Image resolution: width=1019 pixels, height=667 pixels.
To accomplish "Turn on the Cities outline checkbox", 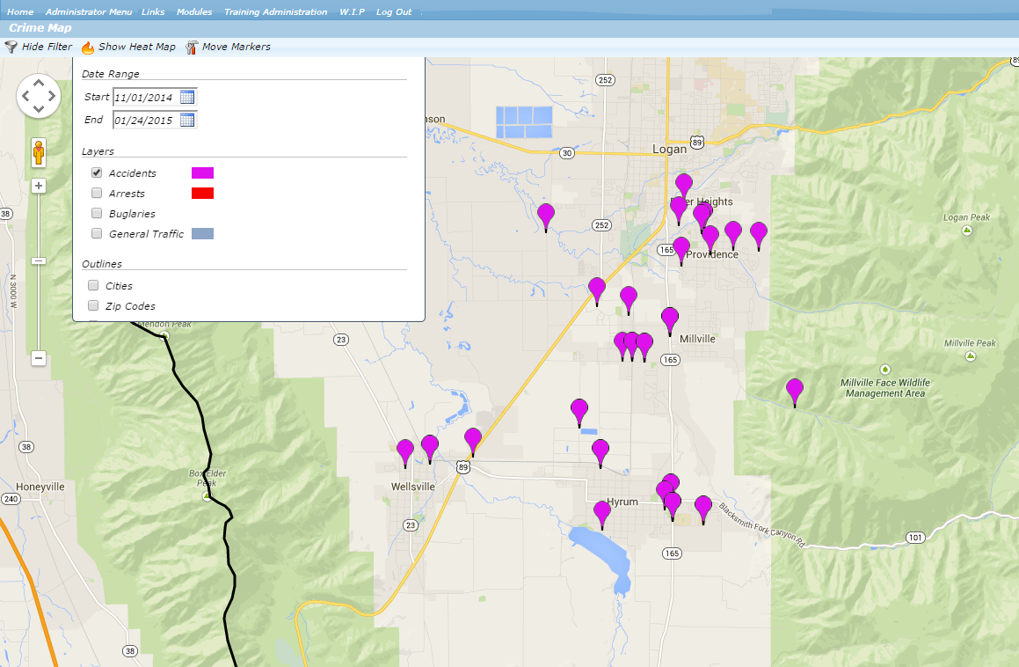I will [x=93, y=286].
